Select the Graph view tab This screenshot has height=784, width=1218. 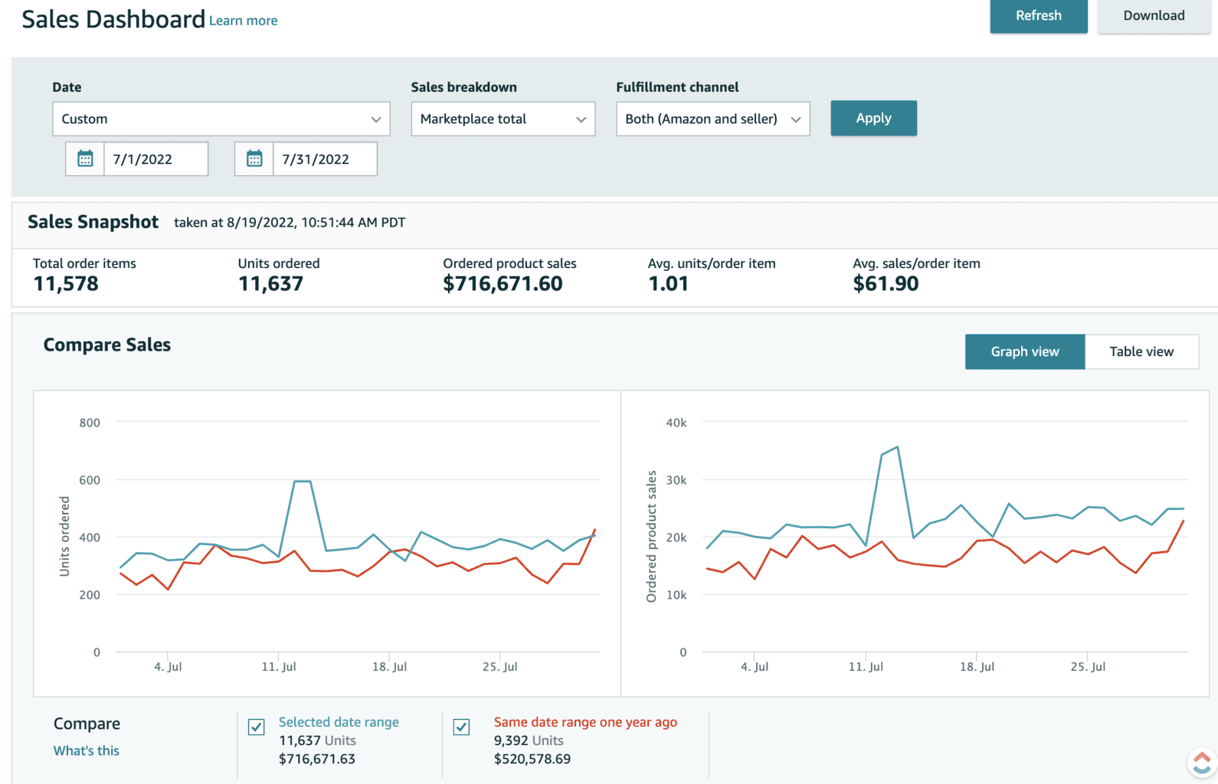point(1024,352)
